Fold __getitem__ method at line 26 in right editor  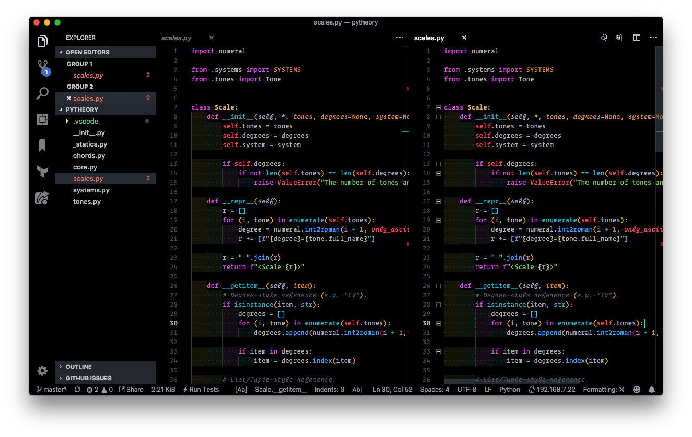tap(438, 286)
